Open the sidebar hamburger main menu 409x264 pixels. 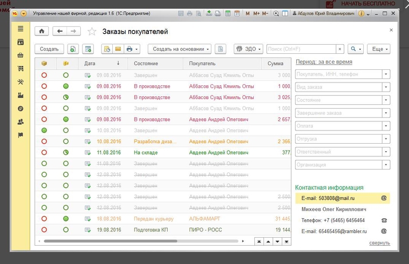coord(21,29)
